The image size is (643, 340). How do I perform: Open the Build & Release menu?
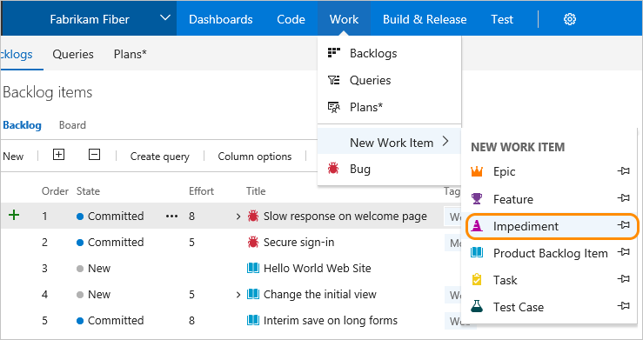click(x=425, y=19)
